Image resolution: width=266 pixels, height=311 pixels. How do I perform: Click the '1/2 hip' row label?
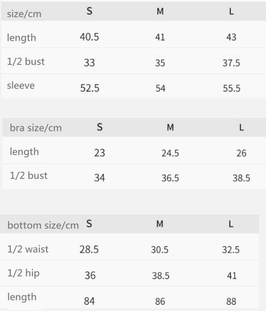pyautogui.click(x=23, y=273)
